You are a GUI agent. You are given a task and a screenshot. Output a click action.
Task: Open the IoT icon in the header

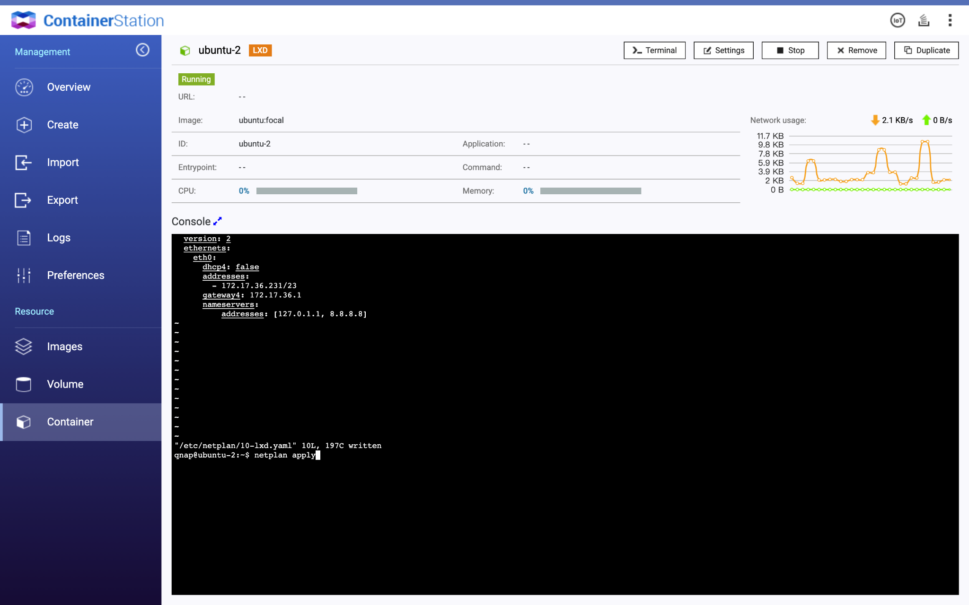coord(897,20)
